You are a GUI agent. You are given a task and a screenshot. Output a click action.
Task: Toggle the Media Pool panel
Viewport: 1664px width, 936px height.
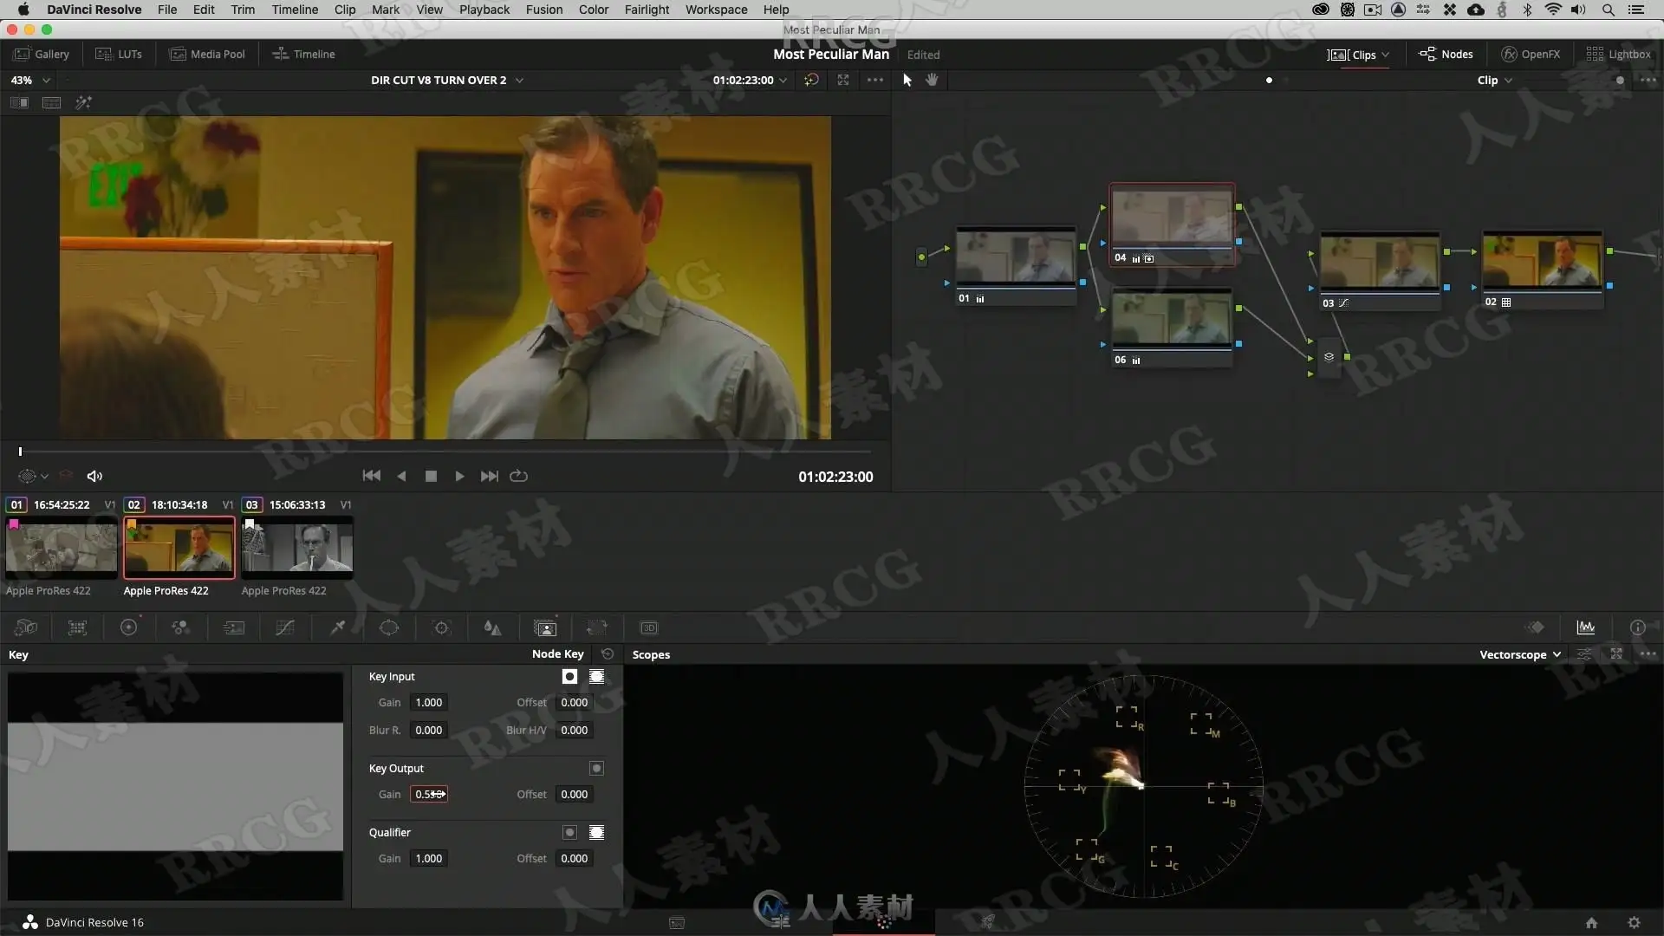(207, 54)
